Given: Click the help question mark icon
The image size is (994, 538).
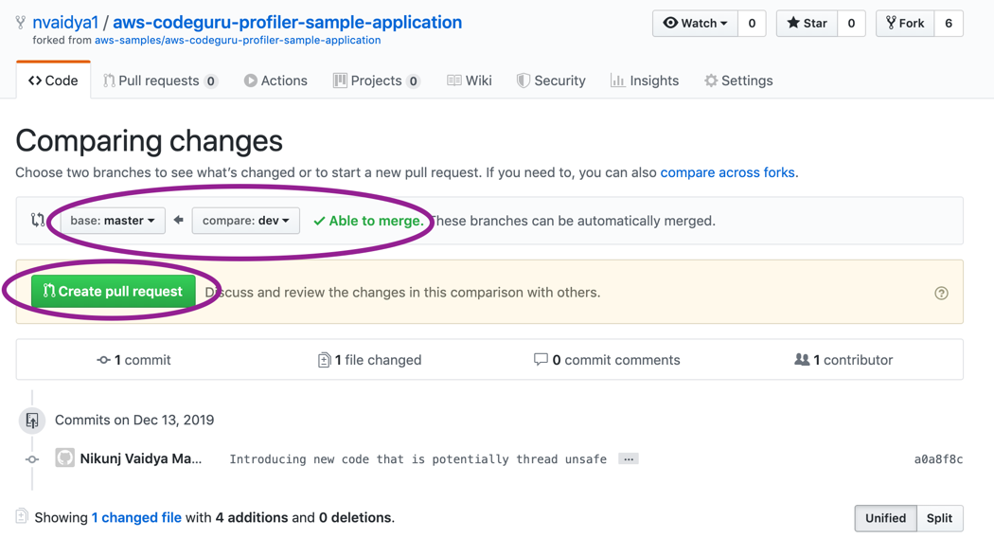Looking at the screenshot, I should [x=941, y=293].
